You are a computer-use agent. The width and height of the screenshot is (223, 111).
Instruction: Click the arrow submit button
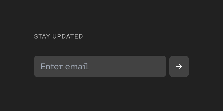[179, 66]
